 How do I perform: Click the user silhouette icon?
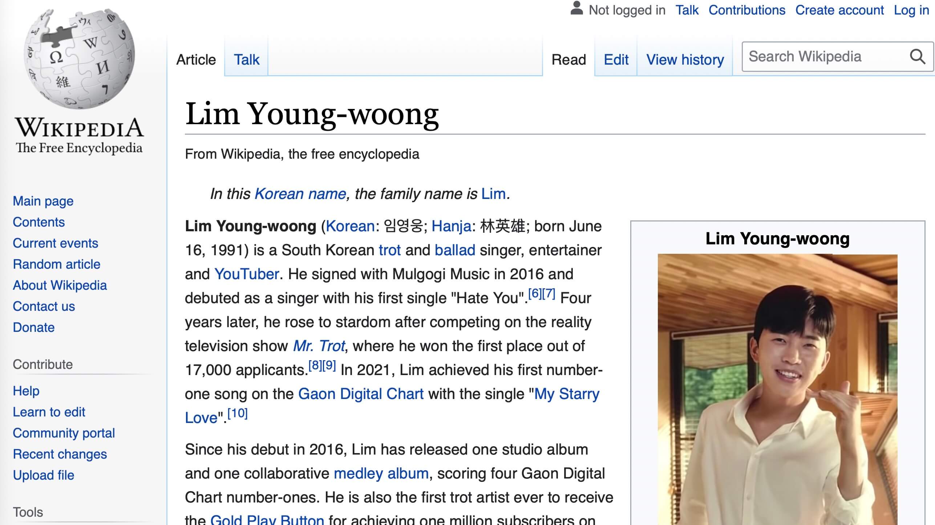576,9
